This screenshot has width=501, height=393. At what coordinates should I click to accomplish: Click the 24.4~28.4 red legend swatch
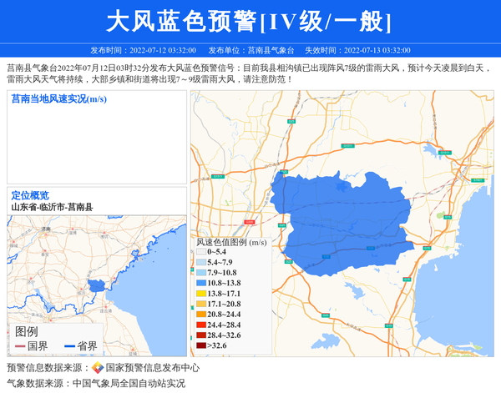point(201,325)
